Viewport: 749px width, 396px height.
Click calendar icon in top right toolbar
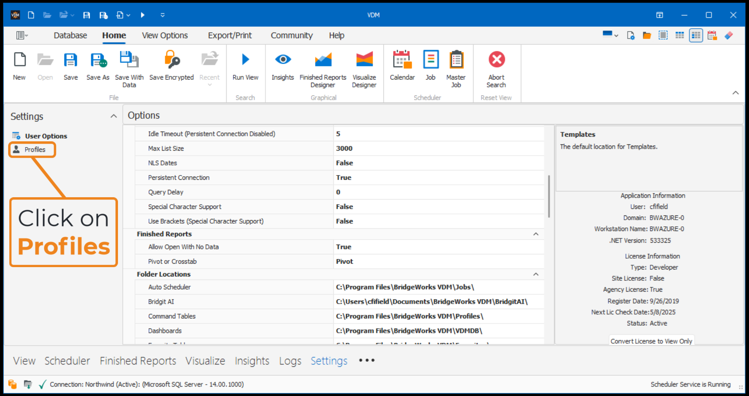[x=712, y=36]
